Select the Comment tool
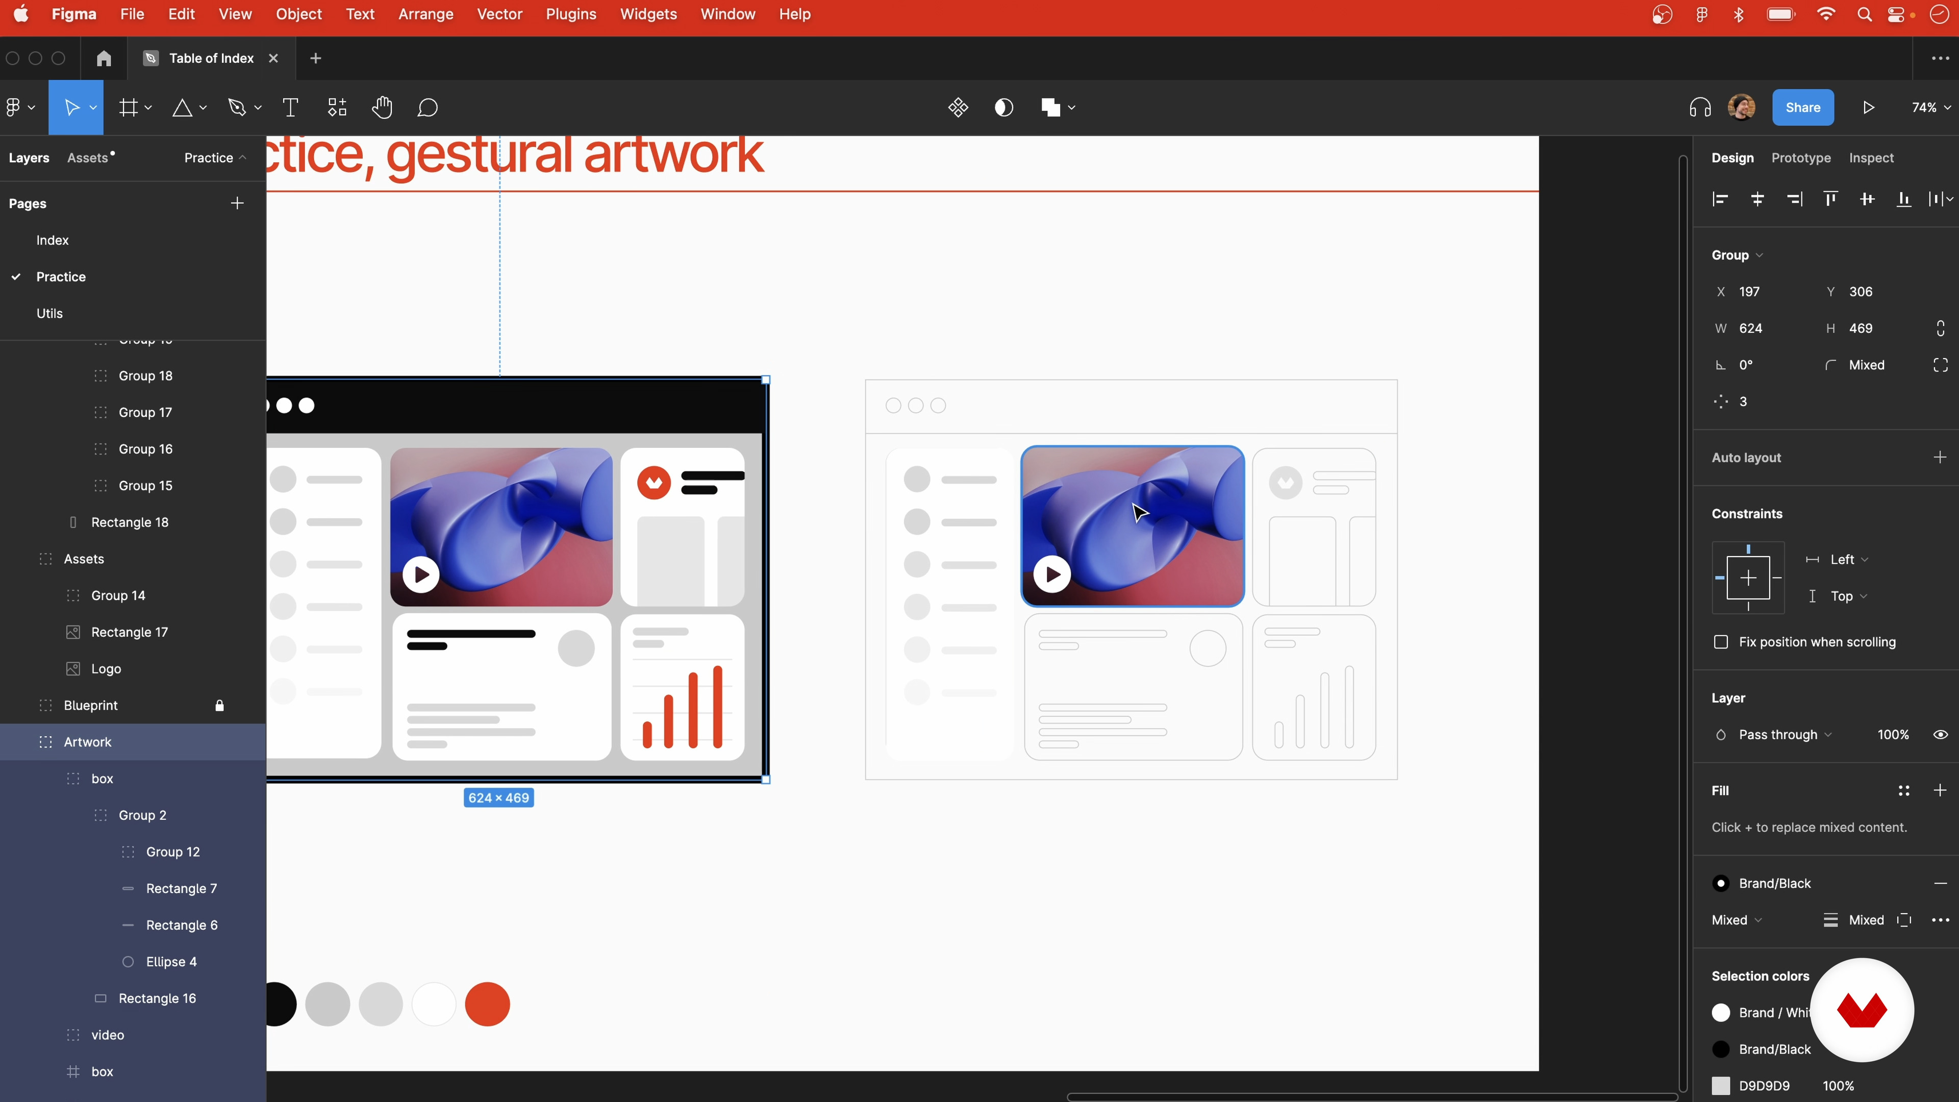This screenshot has height=1102, width=1959. point(428,107)
